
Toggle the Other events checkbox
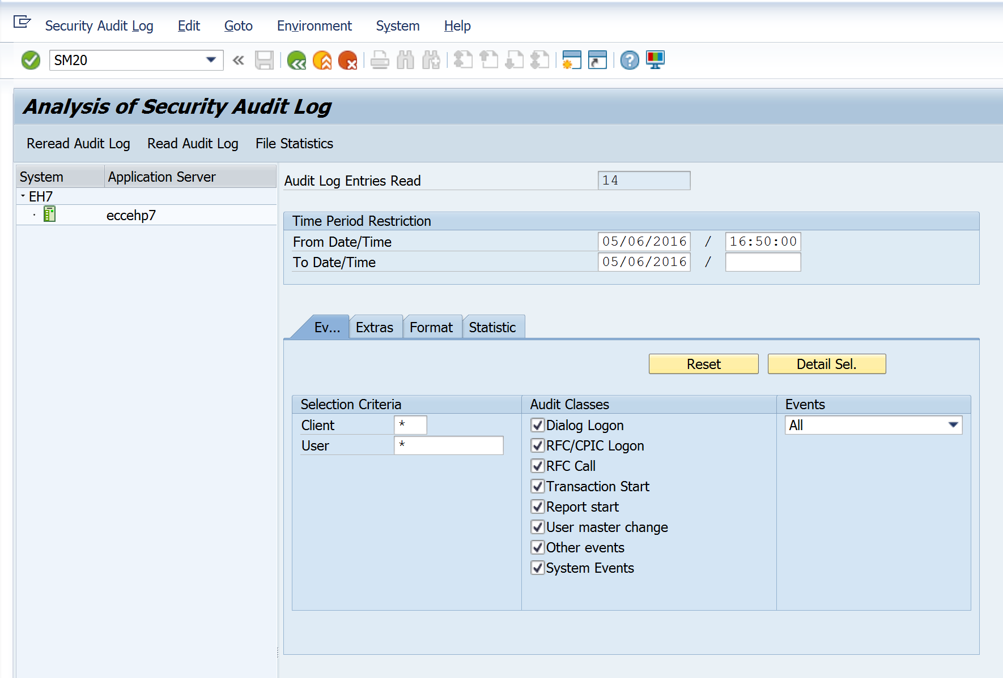click(538, 547)
